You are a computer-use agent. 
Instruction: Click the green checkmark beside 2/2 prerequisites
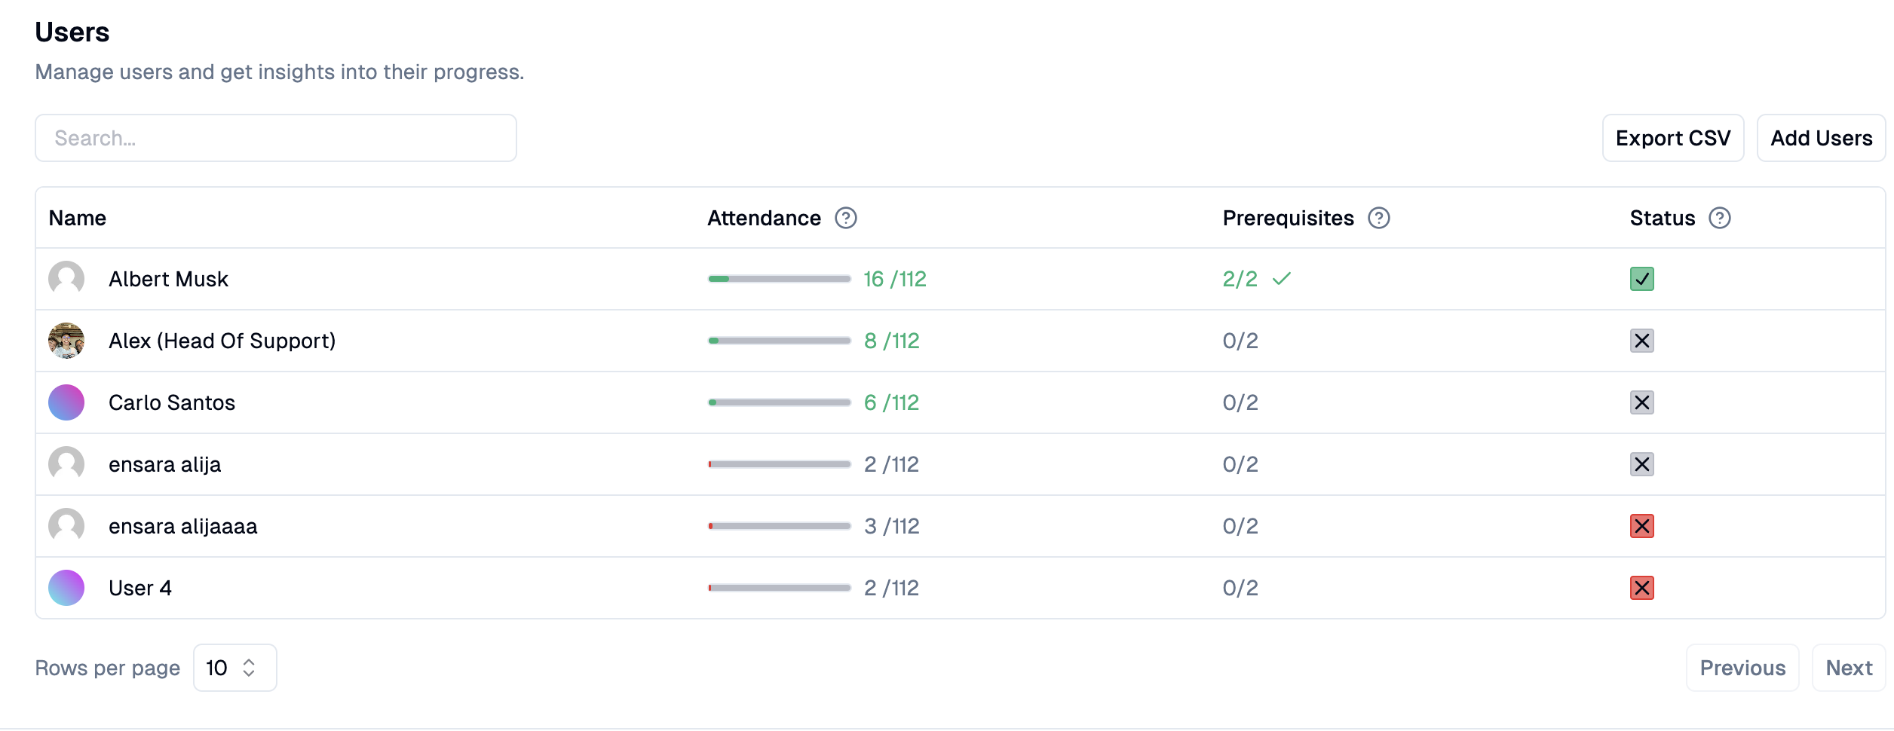click(1282, 279)
